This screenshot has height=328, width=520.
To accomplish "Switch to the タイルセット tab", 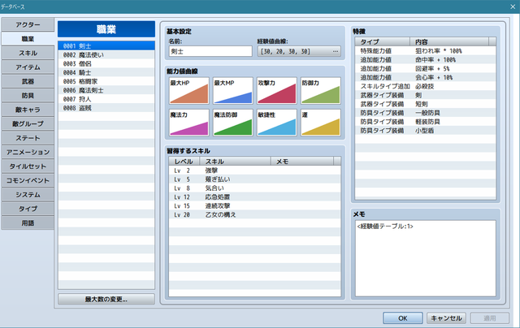I will pos(28,166).
